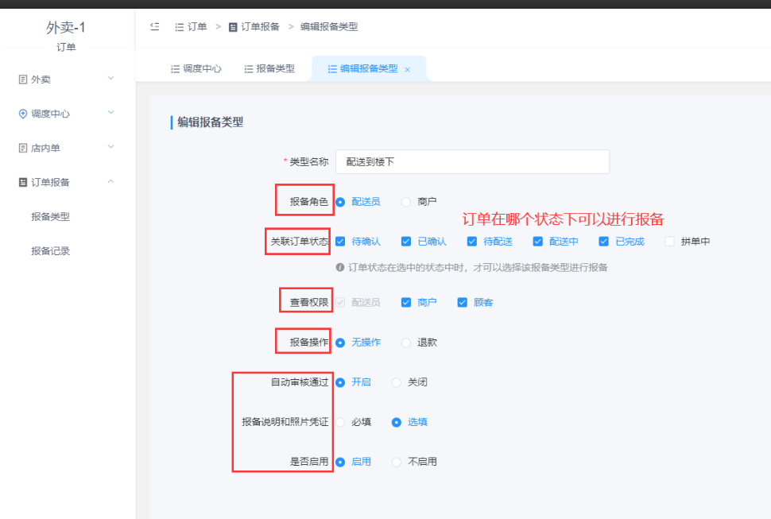
Task: Select 无操作 for 报备操作
Action: pyautogui.click(x=340, y=343)
